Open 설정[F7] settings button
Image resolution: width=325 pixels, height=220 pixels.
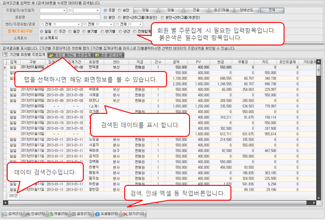click(x=81, y=214)
